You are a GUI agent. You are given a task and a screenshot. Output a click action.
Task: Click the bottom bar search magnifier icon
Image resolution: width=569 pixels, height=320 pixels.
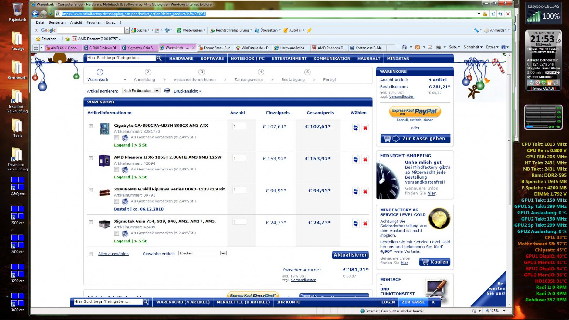click(x=146, y=302)
